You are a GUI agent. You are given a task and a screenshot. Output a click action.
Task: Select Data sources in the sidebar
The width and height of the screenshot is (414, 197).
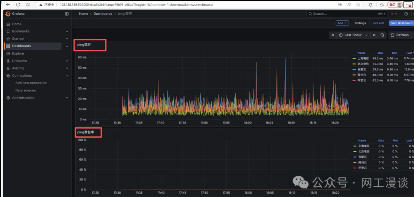pos(25,90)
